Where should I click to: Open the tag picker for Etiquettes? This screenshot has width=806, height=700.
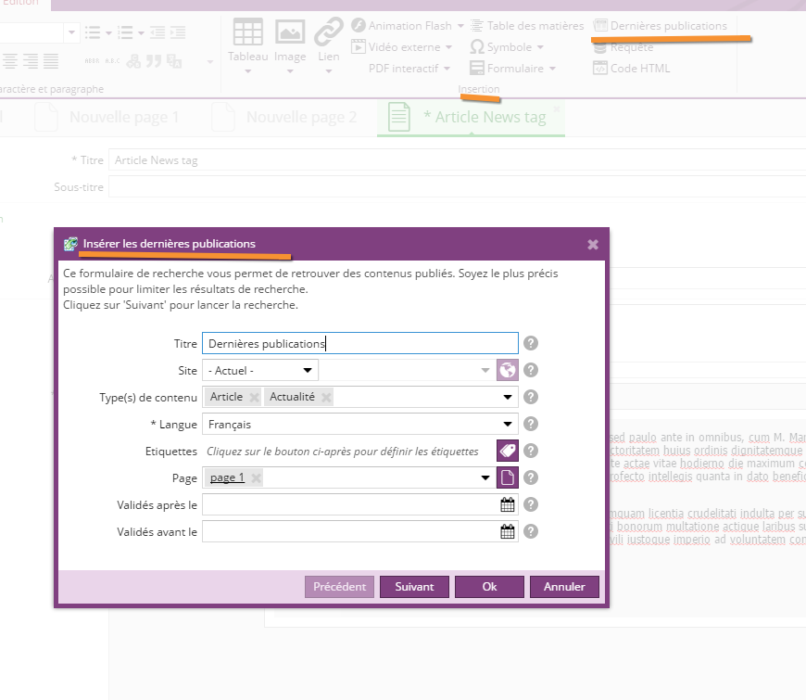pos(507,452)
